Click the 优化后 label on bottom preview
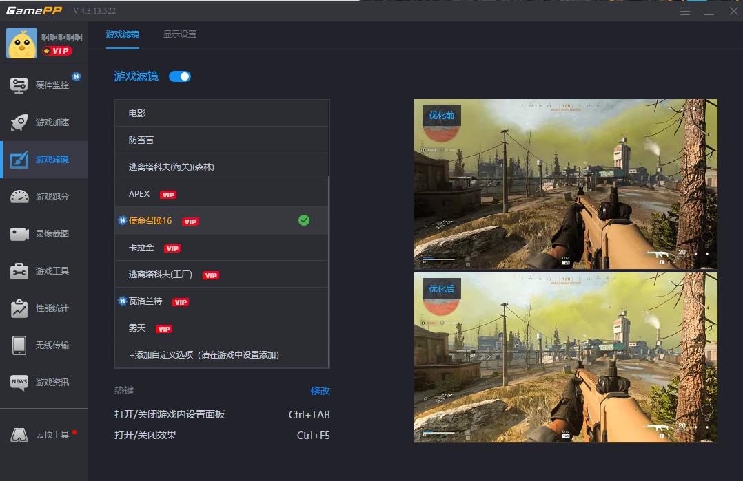Screen dimensions: 743x481 pos(442,288)
